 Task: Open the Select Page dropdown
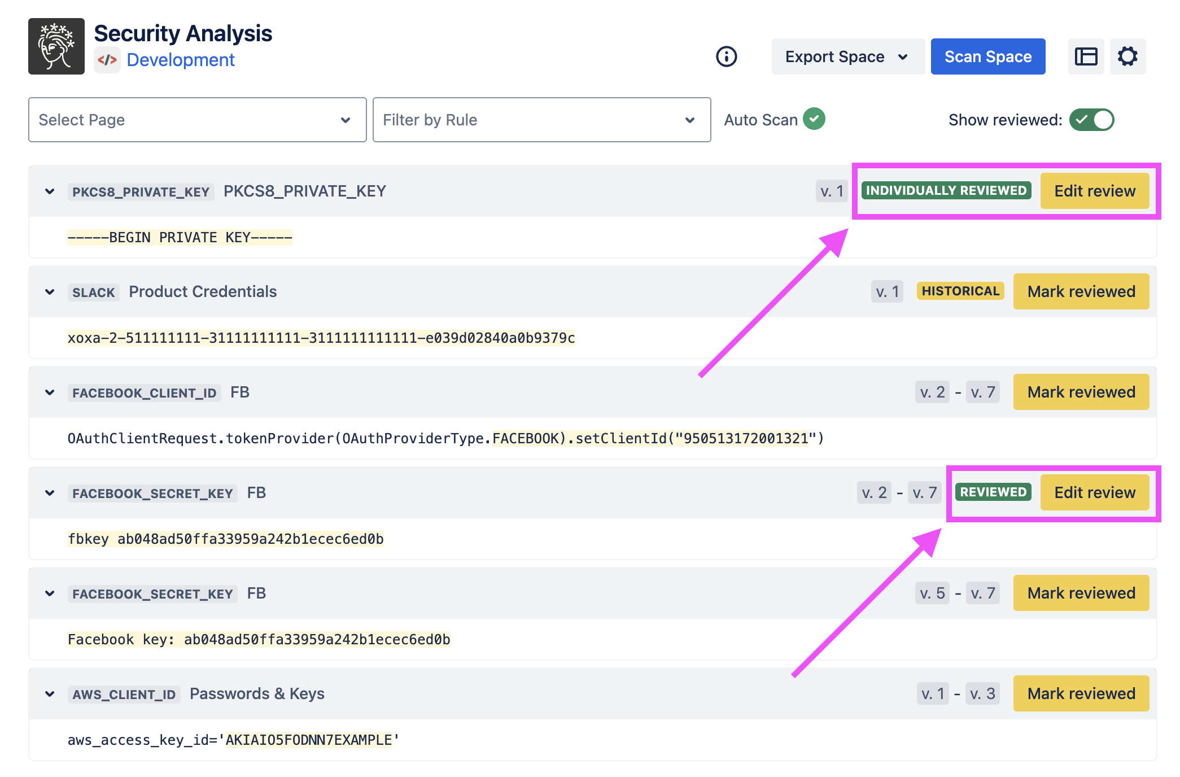pyautogui.click(x=197, y=120)
